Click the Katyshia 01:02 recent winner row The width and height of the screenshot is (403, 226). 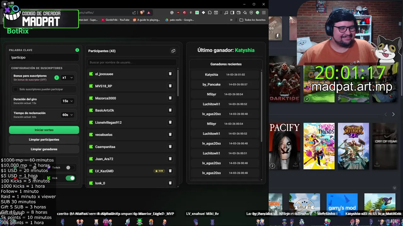coord(226,75)
